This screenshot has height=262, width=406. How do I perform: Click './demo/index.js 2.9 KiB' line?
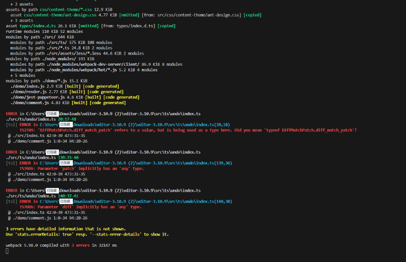coord(65,86)
